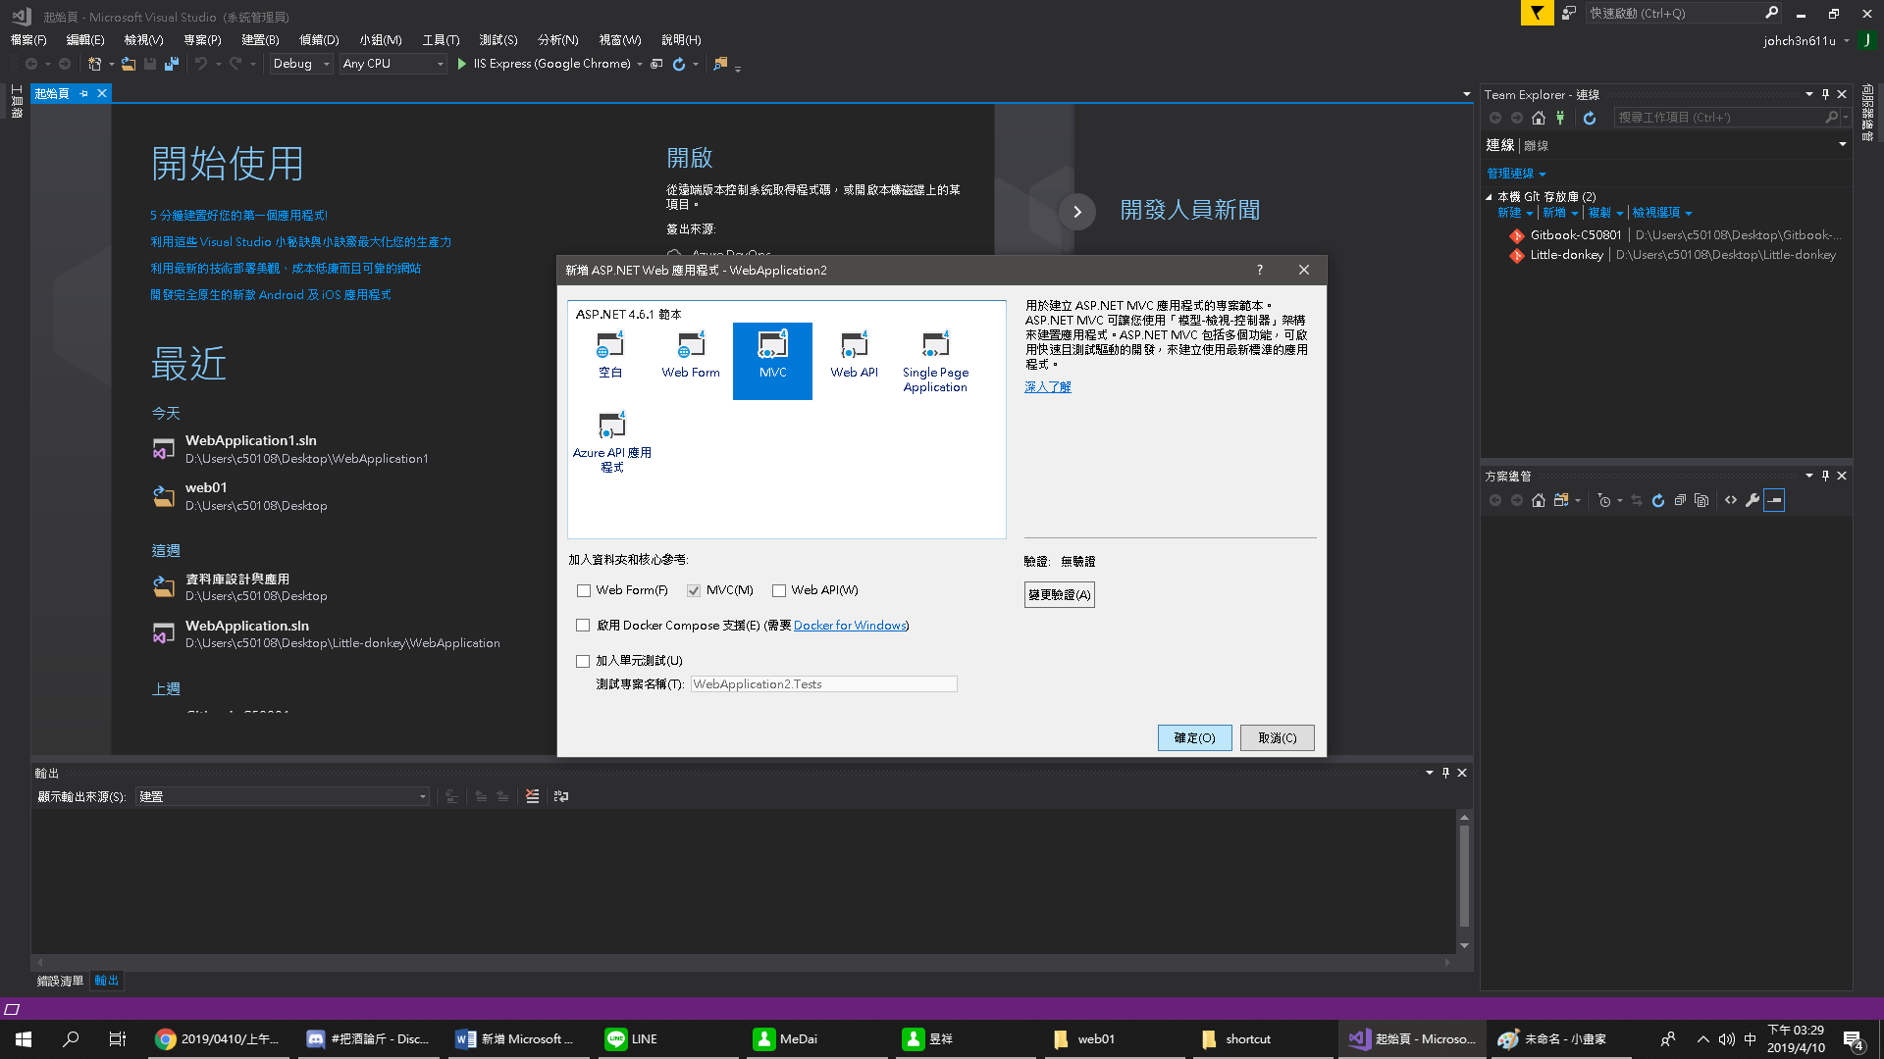The width and height of the screenshot is (1884, 1059).
Task: Click the Solution Explorer home icon
Action: tap(1539, 500)
